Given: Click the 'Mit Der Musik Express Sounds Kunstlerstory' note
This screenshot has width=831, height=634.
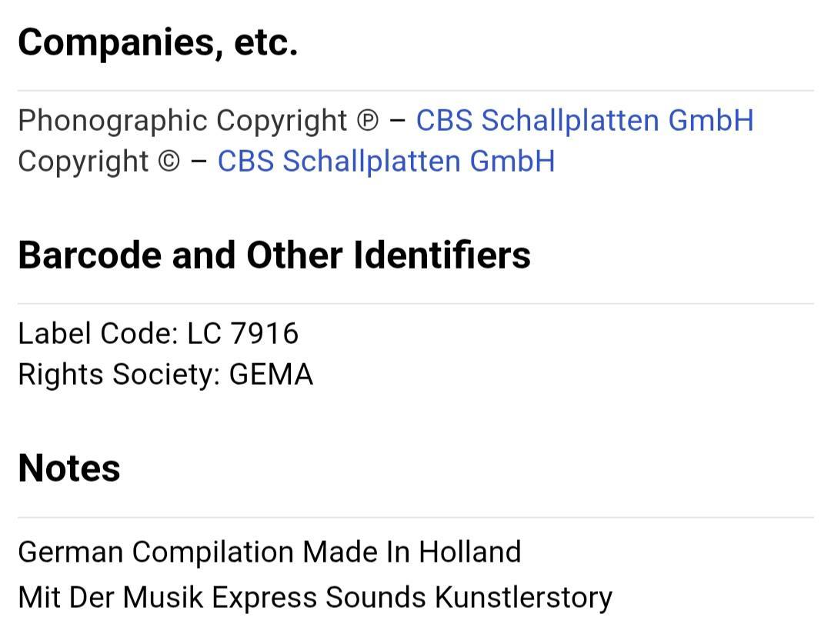Looking at the screenshot, I should point(315,597).
